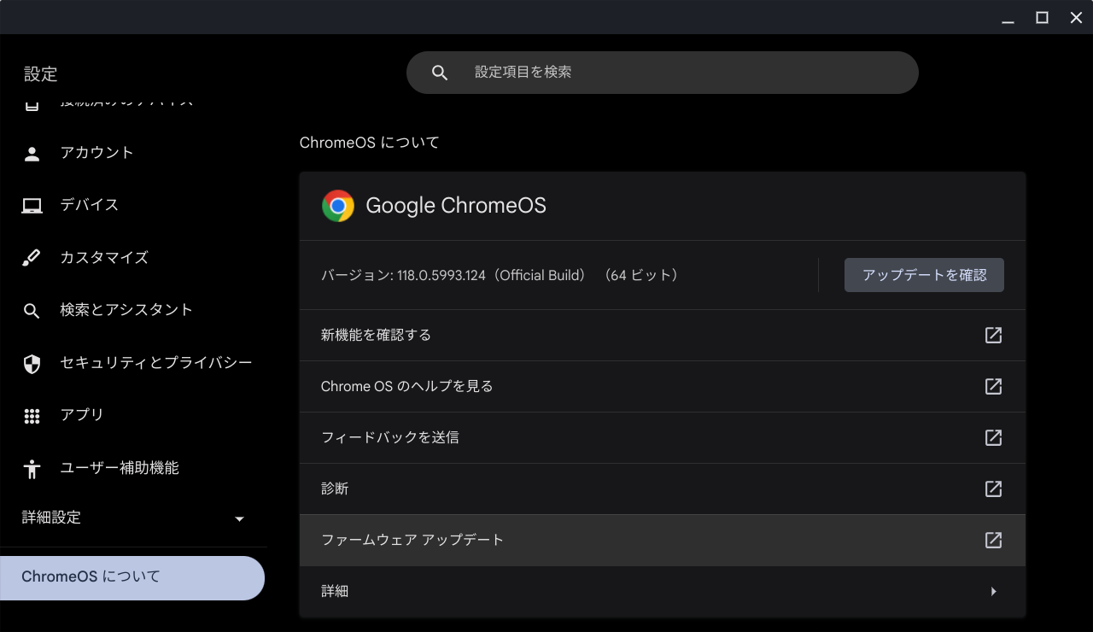Click the ユーザー補助機能 accessibility icon
The height and width of the screenshot is (632, 1093).
pyautogui.click(x=32, y=468)
